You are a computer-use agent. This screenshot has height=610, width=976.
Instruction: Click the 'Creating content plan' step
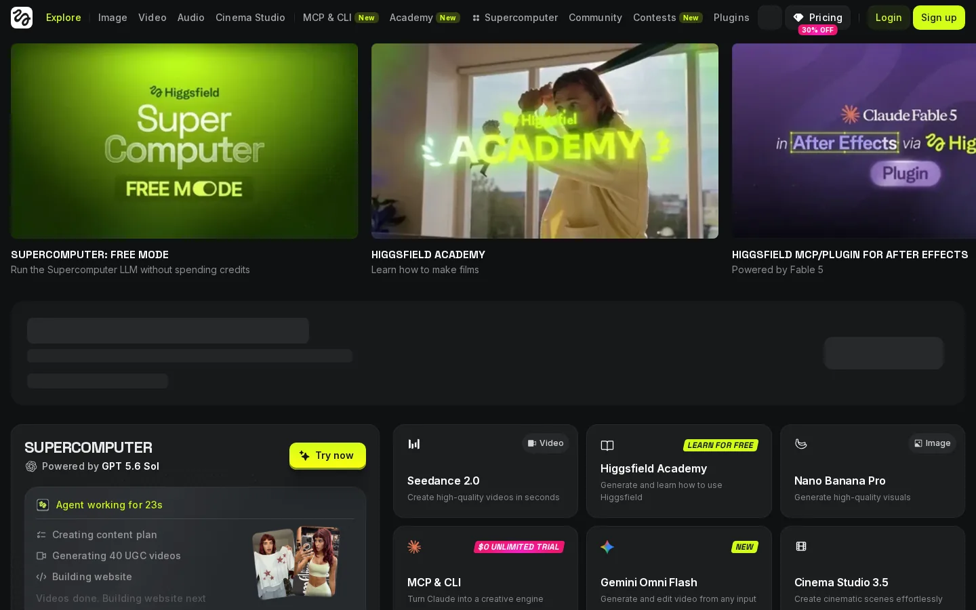[104, 535]
